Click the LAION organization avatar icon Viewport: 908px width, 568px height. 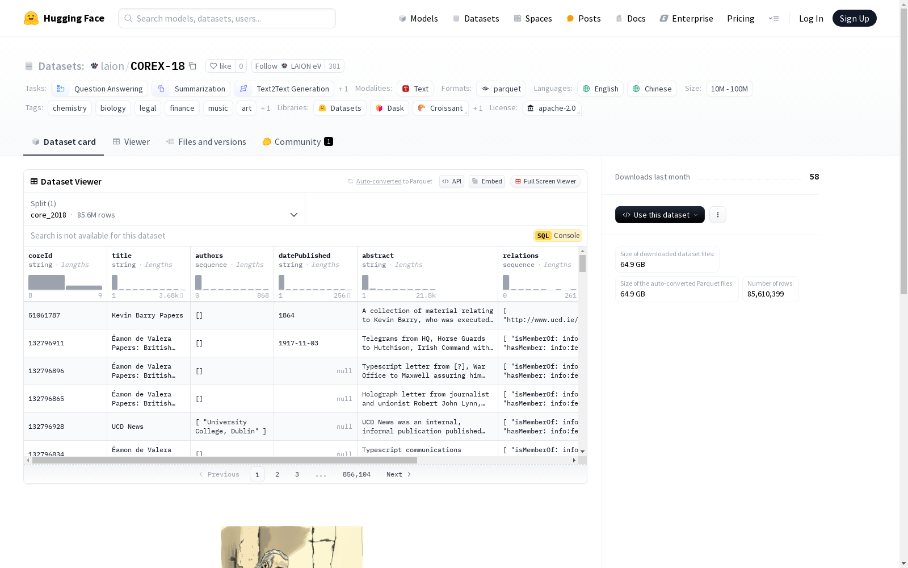[x=94, y=66]
